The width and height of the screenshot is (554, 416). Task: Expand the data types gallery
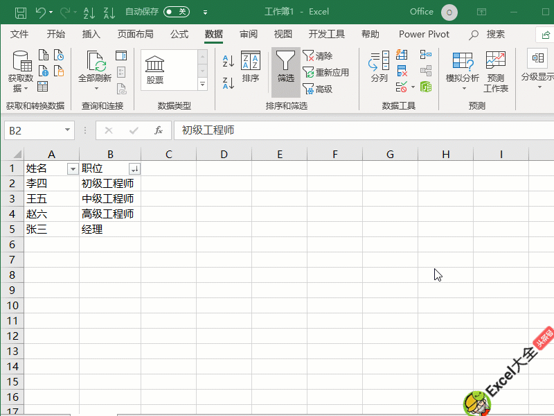(202, 84)
